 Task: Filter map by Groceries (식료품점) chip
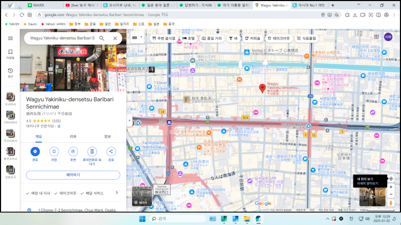pos(306,38)
